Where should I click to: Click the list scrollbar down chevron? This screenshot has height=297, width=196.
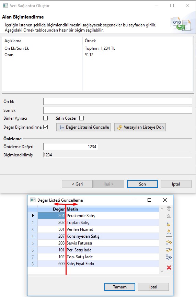pyautogui.click(x=162, y=271)
